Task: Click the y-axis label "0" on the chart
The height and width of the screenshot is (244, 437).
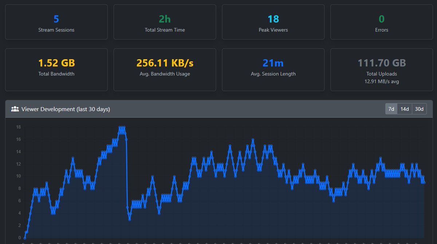Action: pos(19,238)
